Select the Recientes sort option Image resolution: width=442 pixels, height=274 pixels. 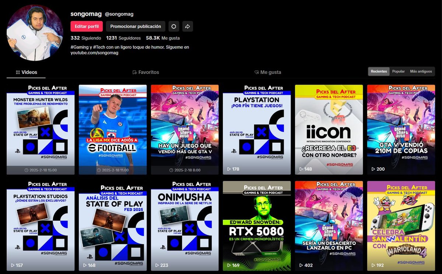pos(379,71)
